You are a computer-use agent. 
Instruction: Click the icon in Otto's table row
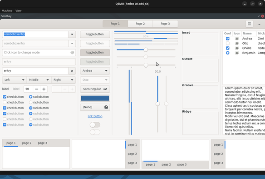[237, 43]
